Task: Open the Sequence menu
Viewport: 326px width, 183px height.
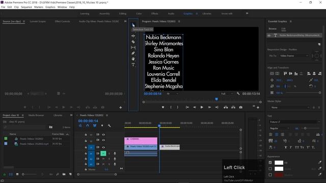Action: pos(26,7)
